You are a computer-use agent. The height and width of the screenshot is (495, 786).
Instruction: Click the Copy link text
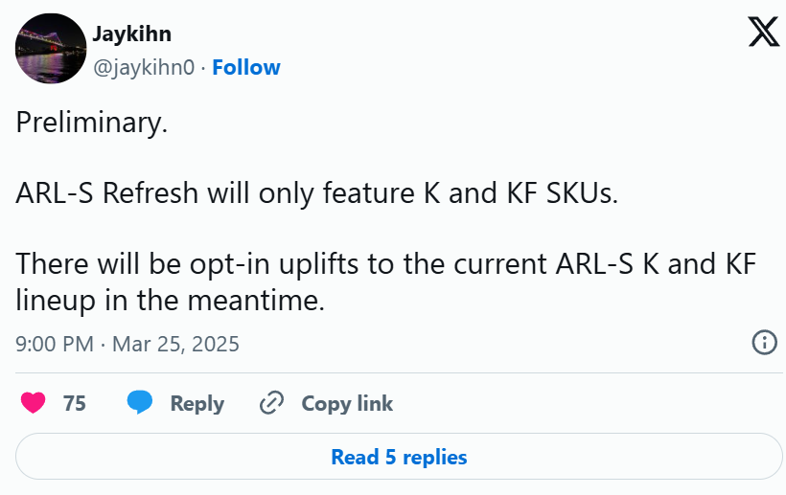pos(347,403)
